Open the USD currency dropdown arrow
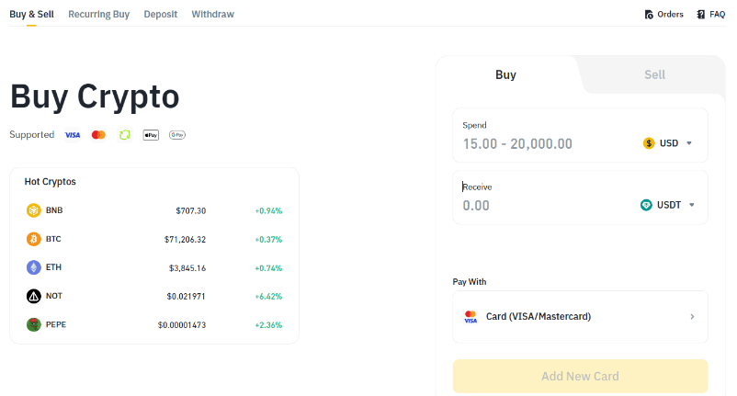Screen dimensions: 737x396 tap(689, 143)
